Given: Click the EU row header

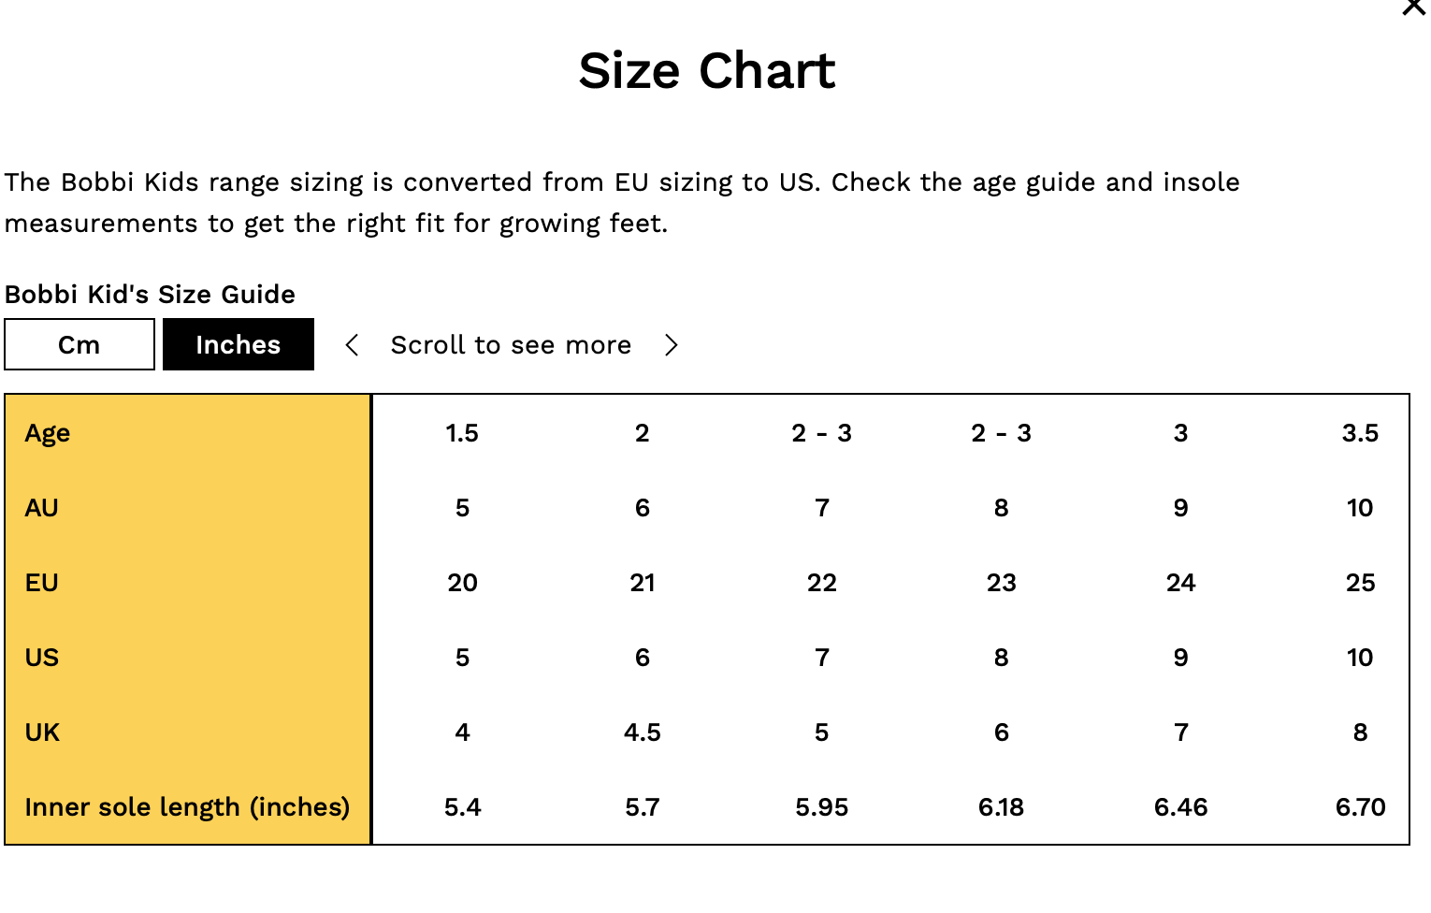Looking at the screenshot, I should (42, 583).
